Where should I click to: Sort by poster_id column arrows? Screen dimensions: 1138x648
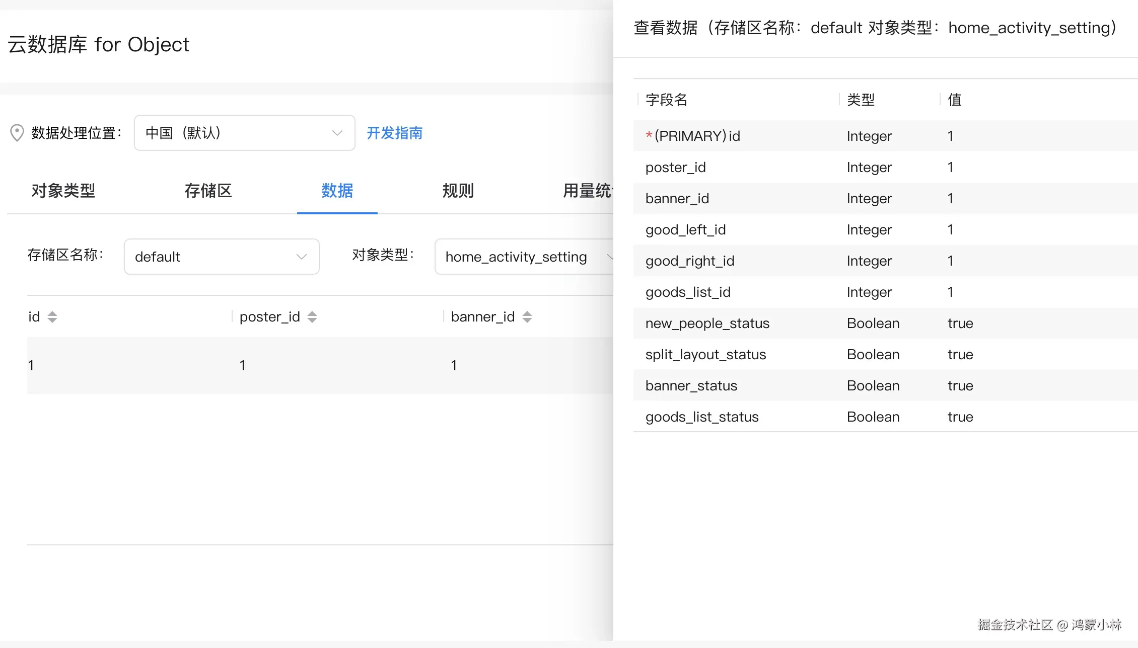click(312, 317)
